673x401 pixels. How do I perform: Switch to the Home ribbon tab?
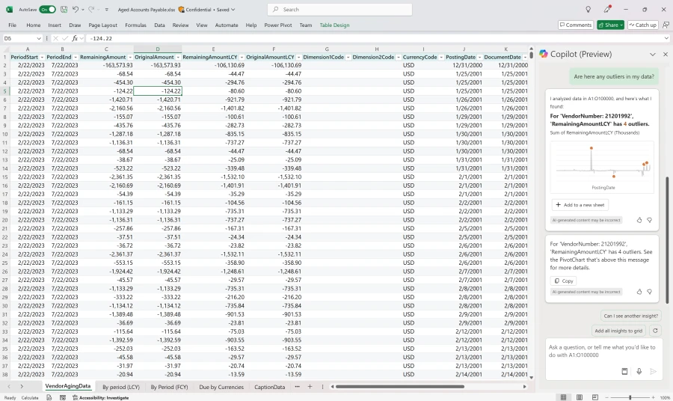[34, 25]
